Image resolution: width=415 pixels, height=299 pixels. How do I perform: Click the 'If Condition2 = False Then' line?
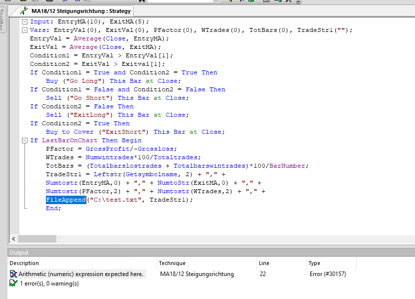click(82, 106)
